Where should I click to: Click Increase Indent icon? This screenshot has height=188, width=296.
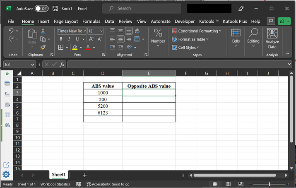[120, 47]
